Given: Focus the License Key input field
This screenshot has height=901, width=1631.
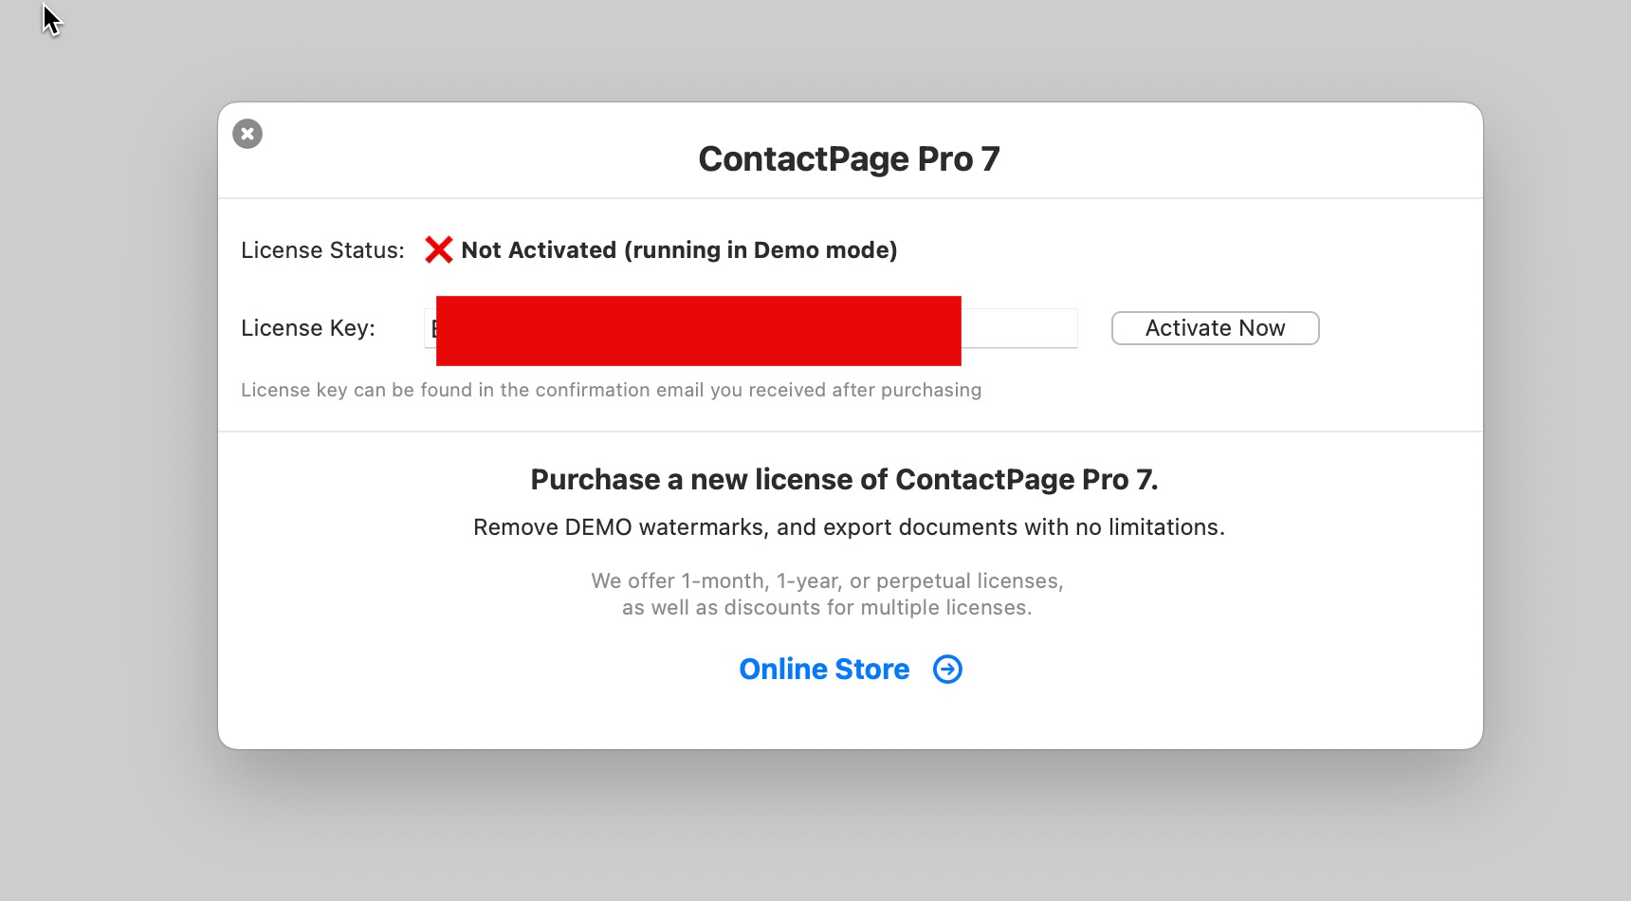Looking at the screenshot, I should point(1018,328).
